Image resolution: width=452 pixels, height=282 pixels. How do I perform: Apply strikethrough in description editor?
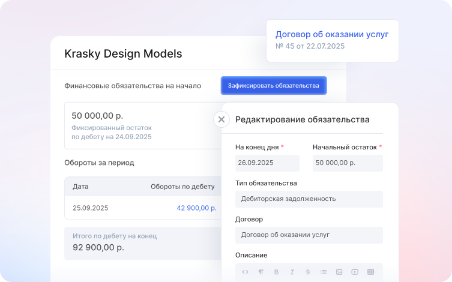tap(307, 272)
